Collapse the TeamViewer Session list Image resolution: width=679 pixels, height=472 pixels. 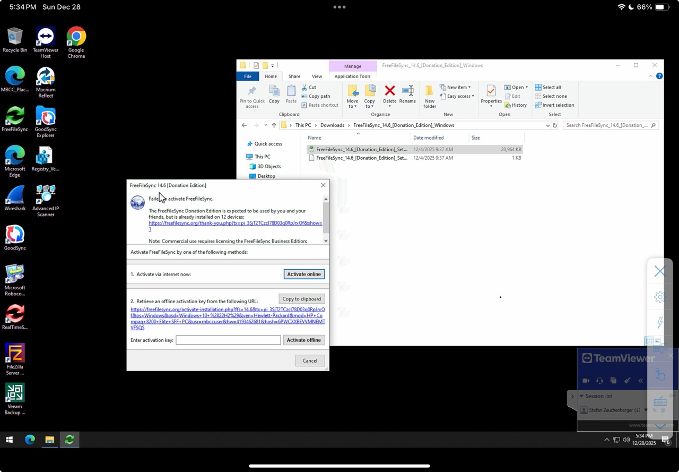(581, 396)
